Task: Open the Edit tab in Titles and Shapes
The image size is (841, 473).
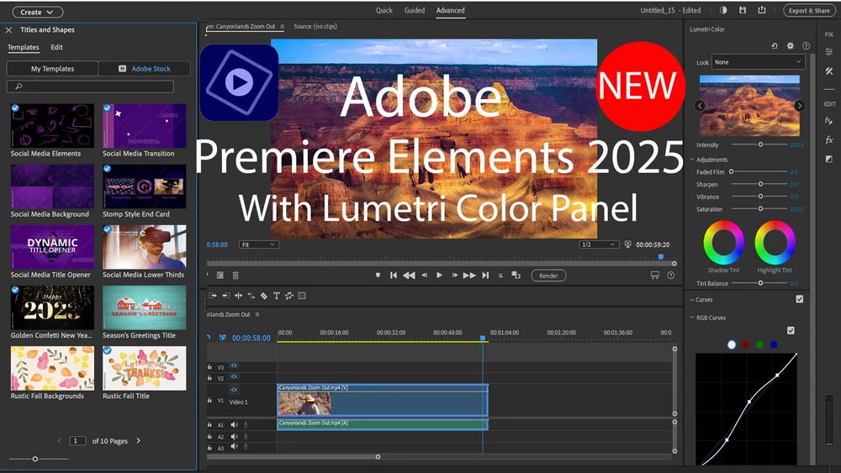Action: (57, 47)
